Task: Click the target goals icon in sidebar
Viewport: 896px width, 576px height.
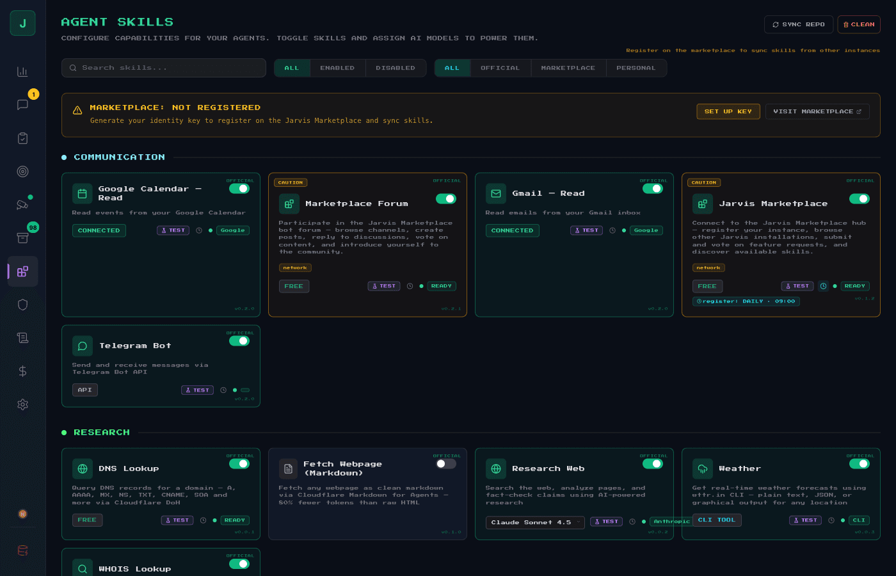Action: [22, 172]
